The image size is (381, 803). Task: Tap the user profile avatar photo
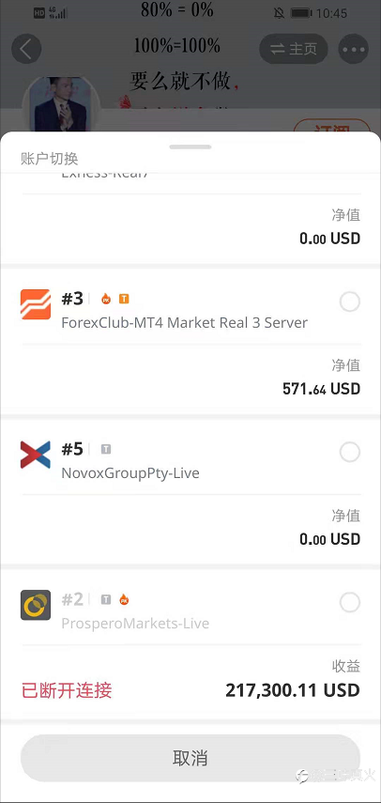coord(62,104)
